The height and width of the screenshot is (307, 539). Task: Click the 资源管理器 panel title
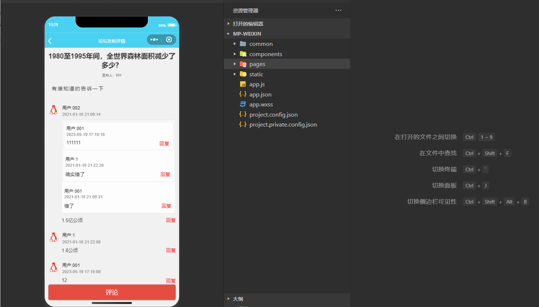pos(245,11)
